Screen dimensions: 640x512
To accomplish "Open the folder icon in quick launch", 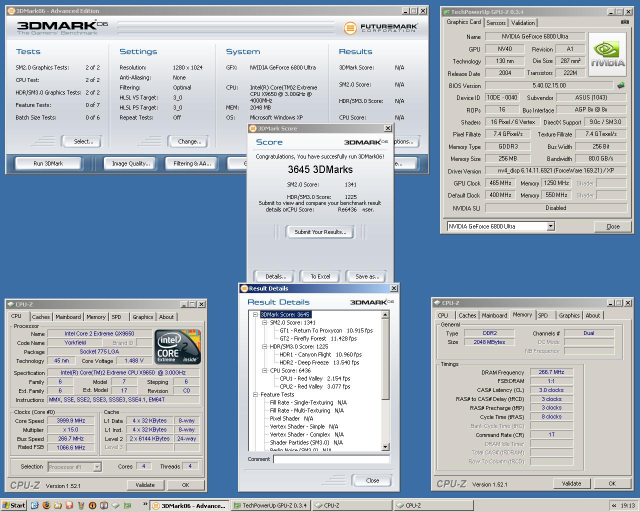I will coord(57,505).
